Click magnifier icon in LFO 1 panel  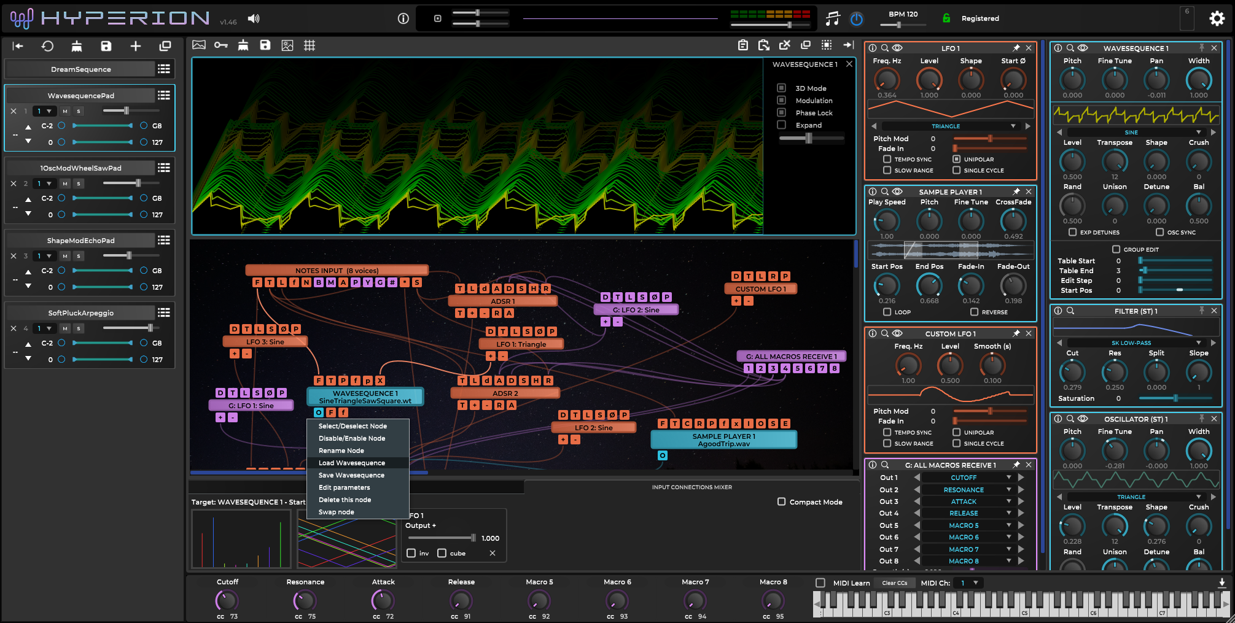click(x=885, y=48)
